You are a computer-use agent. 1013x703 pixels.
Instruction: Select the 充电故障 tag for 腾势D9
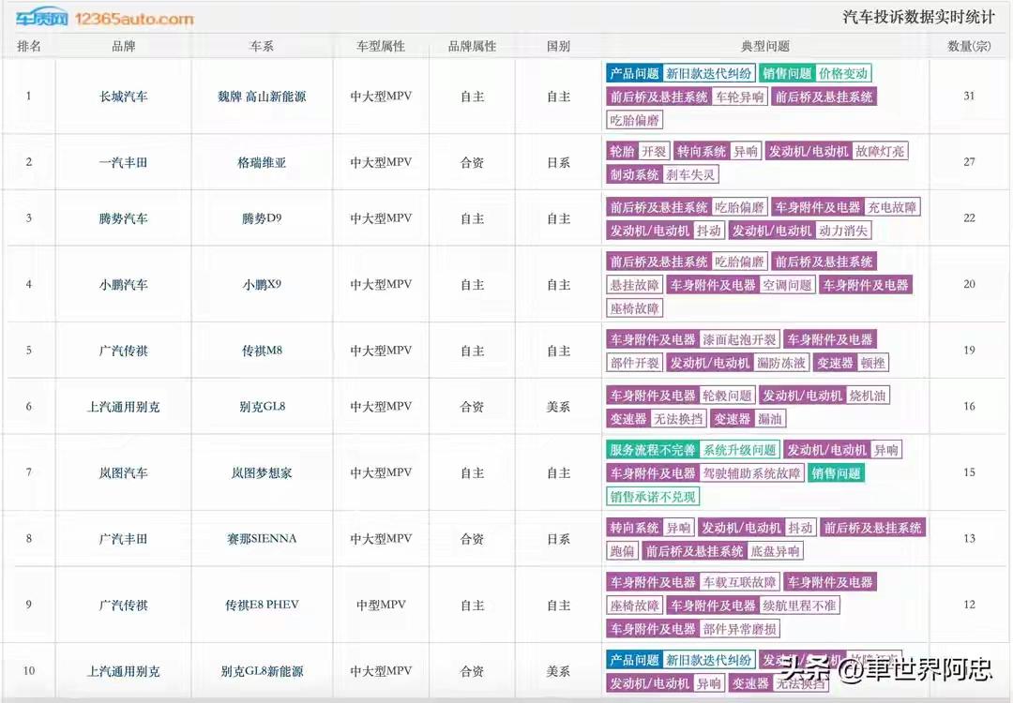(x=892, y=207)
